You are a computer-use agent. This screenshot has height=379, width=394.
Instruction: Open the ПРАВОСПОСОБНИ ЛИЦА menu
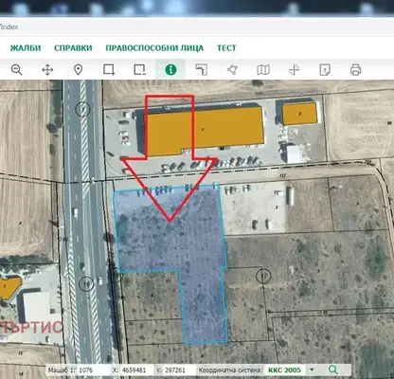click(154, 48)
